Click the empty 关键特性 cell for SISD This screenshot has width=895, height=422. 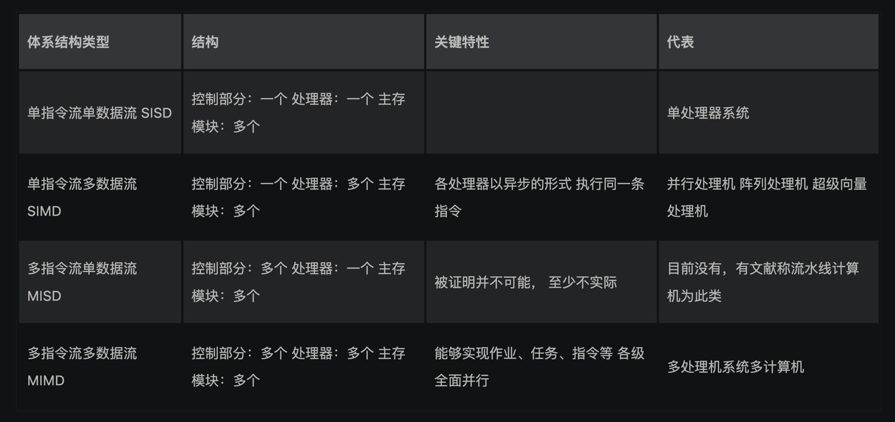click(541, 113)
